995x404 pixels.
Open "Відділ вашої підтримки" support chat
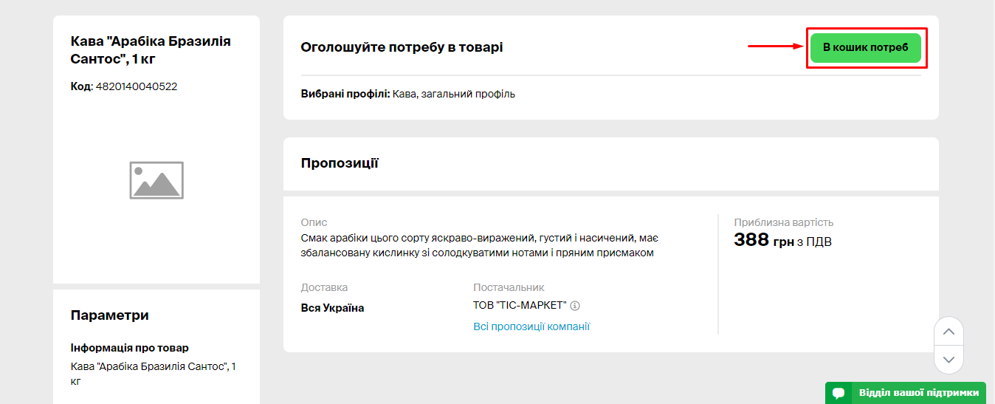pyautogui.click(x=918, y=393)
